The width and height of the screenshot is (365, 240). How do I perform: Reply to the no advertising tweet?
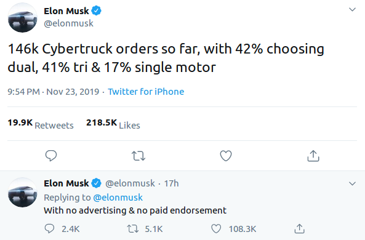[x=49, y=228]
